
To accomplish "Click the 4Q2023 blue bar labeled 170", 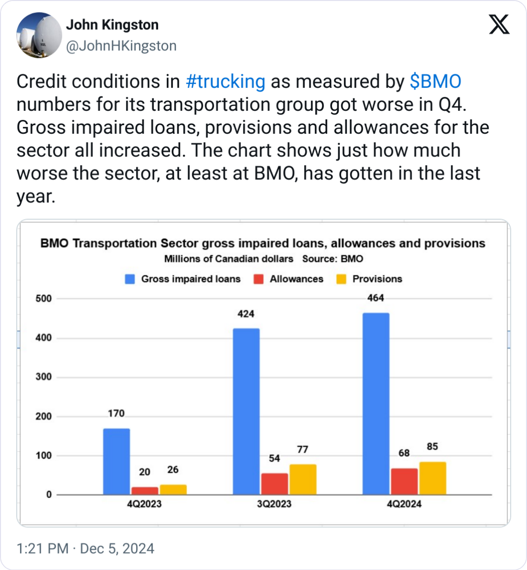I will (x=116, y=461).
